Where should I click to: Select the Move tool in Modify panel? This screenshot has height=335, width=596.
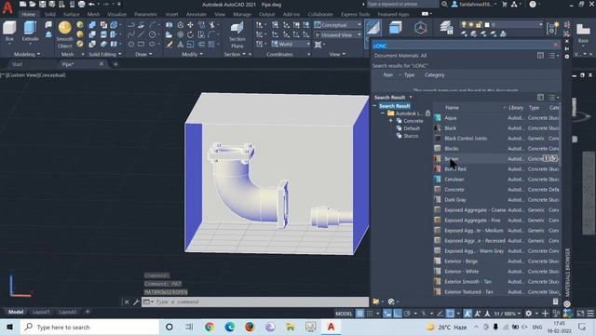point(190,25)
